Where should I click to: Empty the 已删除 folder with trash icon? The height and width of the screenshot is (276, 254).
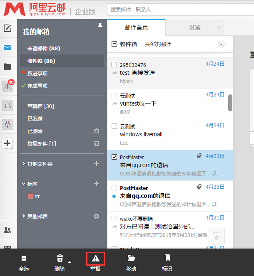[97, 131]
